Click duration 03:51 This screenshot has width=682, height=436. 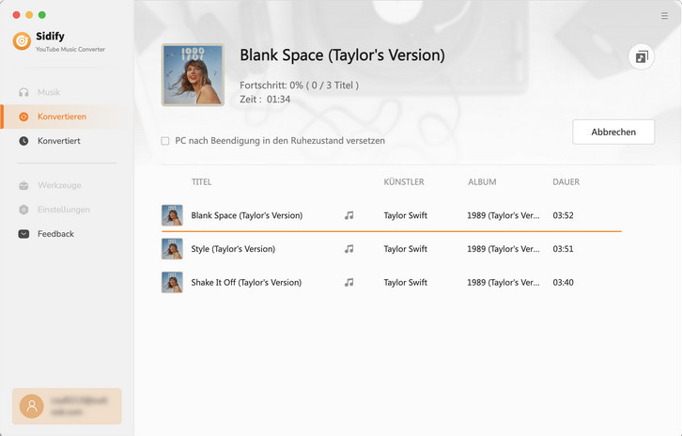pos(563,249)
